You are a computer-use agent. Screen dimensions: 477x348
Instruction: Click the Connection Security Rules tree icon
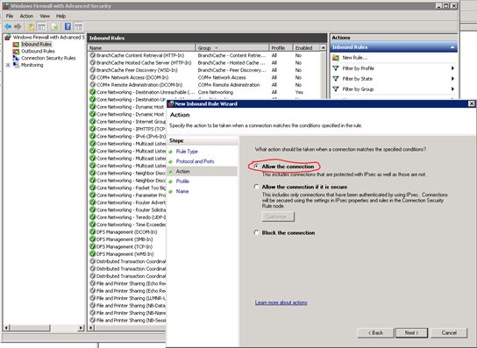point(16,58)
